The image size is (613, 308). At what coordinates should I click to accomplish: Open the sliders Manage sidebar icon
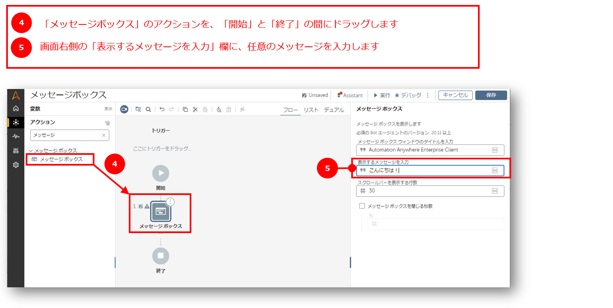pyautogui.click(x=16, y=151)
